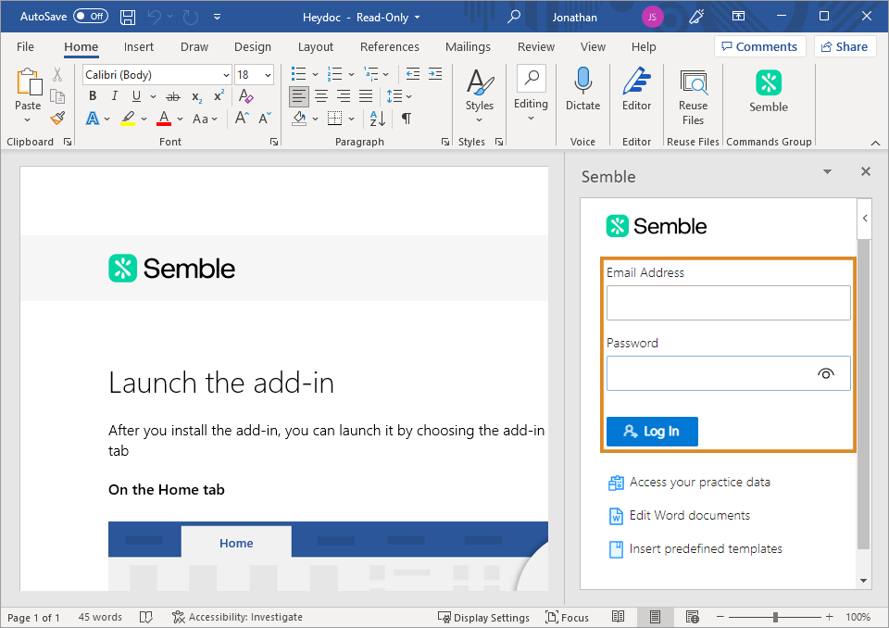Click the Save icon in title bar
The width and height of the screenshot is (889, 628).
click(128, 17)
